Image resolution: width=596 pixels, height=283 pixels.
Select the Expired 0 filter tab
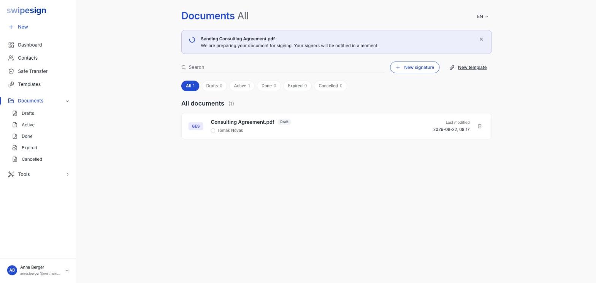click(x=297, y=86)
